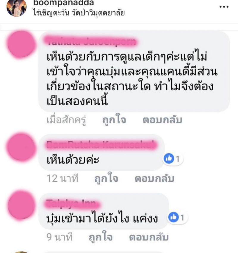Open the blurred name of the third commenter
238x253 pixels.
pos(73,203)
